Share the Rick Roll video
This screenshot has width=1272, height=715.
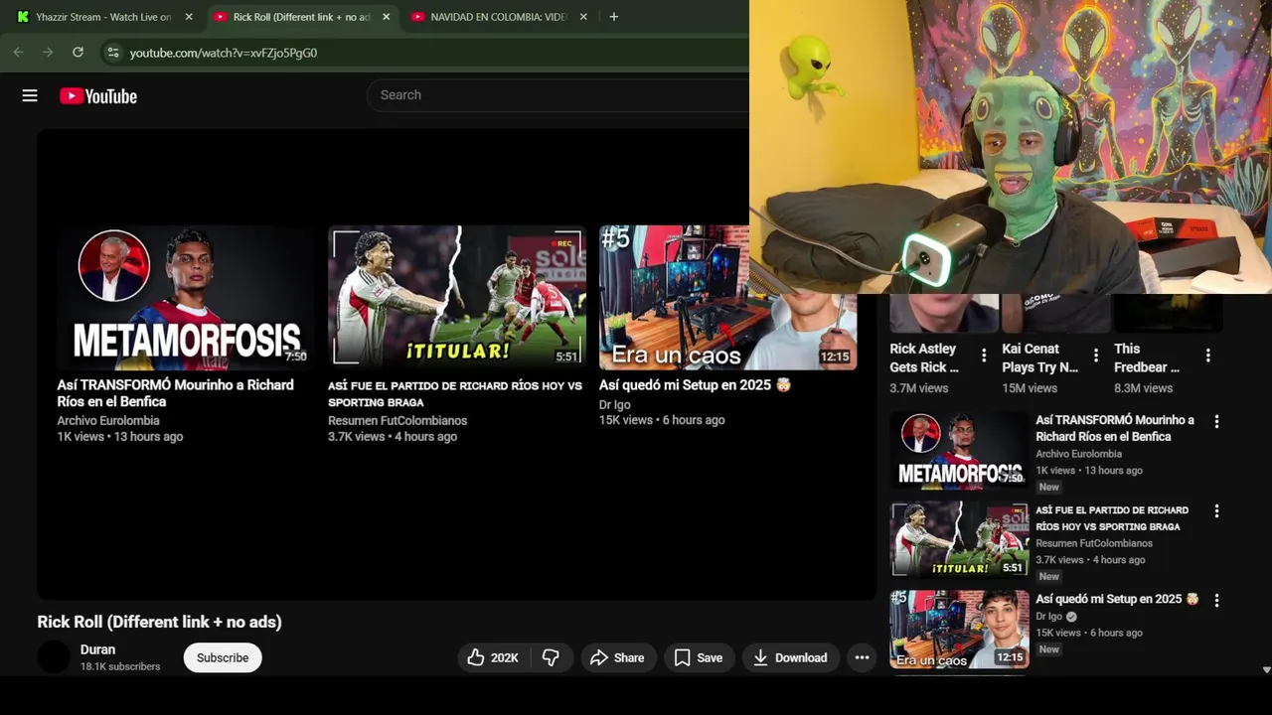[617, 657]
